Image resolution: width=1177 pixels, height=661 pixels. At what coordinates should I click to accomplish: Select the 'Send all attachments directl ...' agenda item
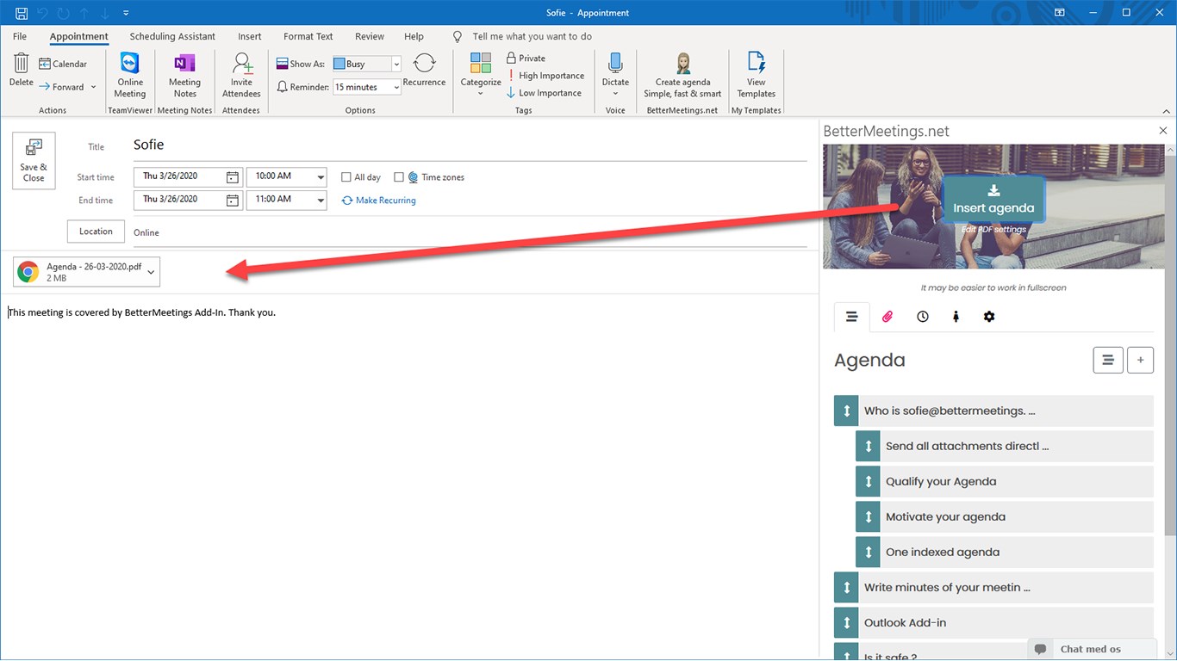(x=1005, y=446)
